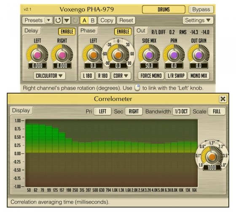Click SIDE MIX value 50.0

coord(149,66)
